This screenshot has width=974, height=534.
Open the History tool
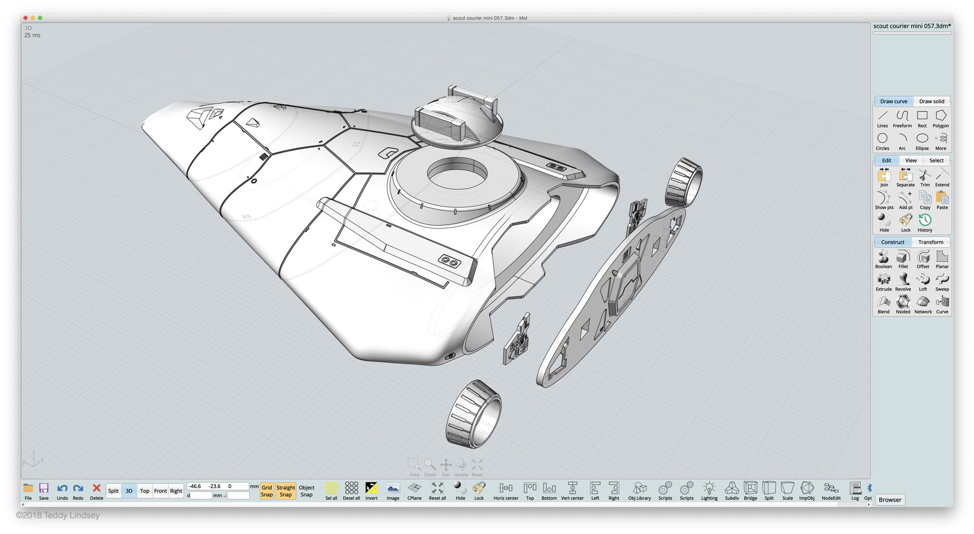tap(925, 223)
